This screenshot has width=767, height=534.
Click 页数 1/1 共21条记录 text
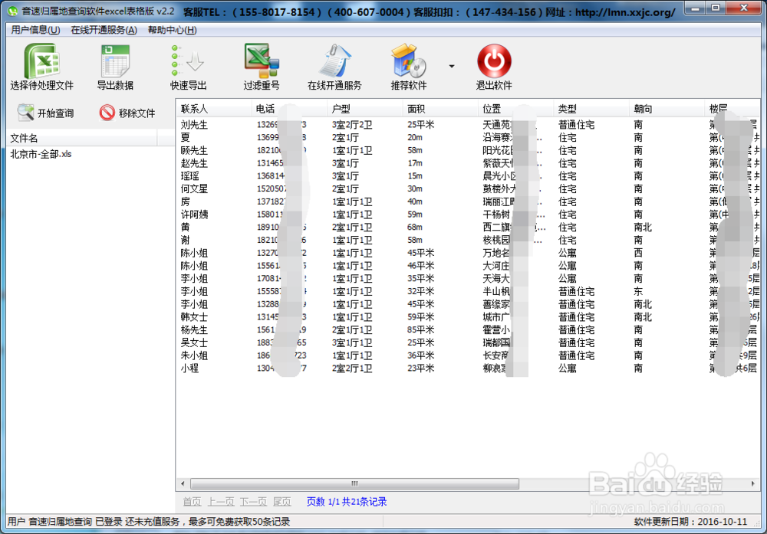(x=347, y=502)
